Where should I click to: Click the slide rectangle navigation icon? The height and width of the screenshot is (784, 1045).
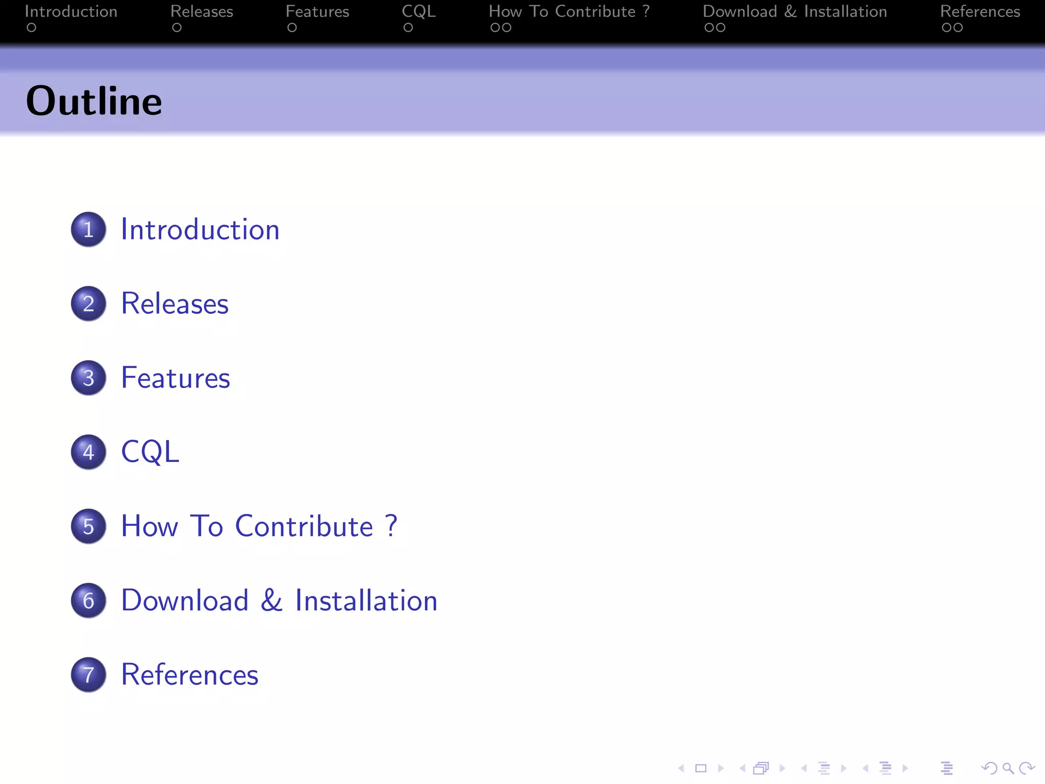pyautogui.click(x=701, y=768)
